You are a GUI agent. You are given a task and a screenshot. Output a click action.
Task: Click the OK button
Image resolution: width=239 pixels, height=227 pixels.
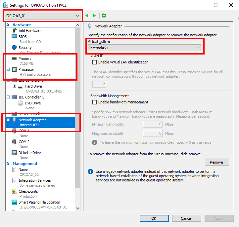(x=154, y=218)
